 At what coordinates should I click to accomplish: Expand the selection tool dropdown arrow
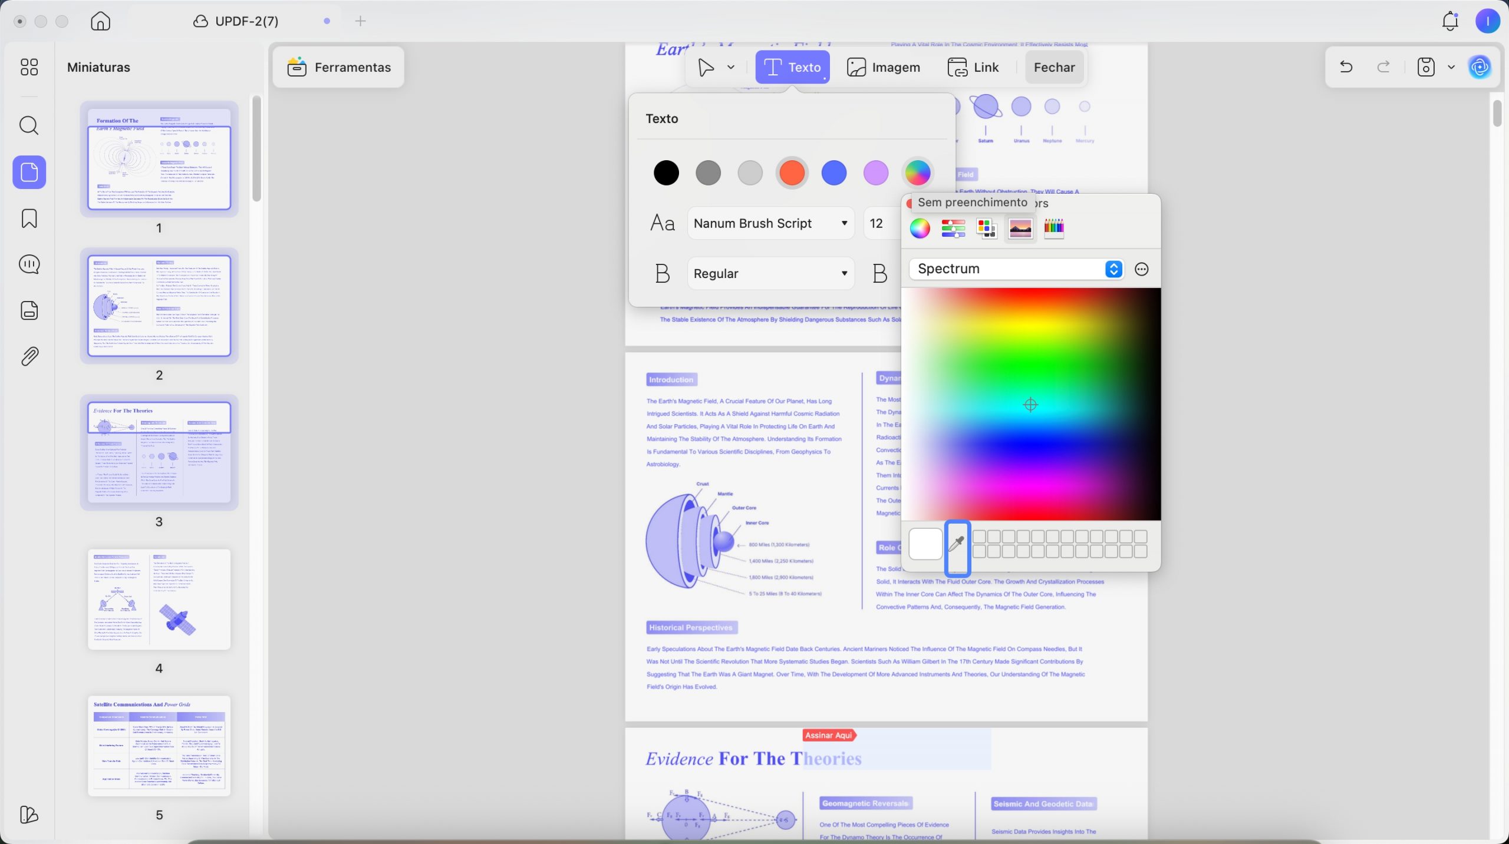[731, 67]
